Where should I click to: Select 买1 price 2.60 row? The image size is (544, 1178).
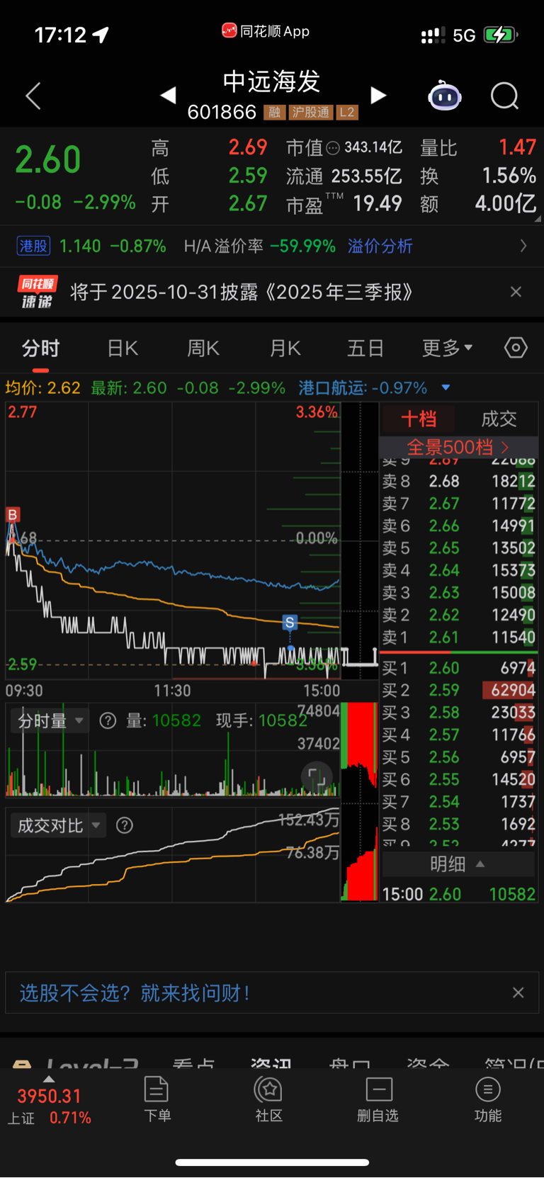458,668
